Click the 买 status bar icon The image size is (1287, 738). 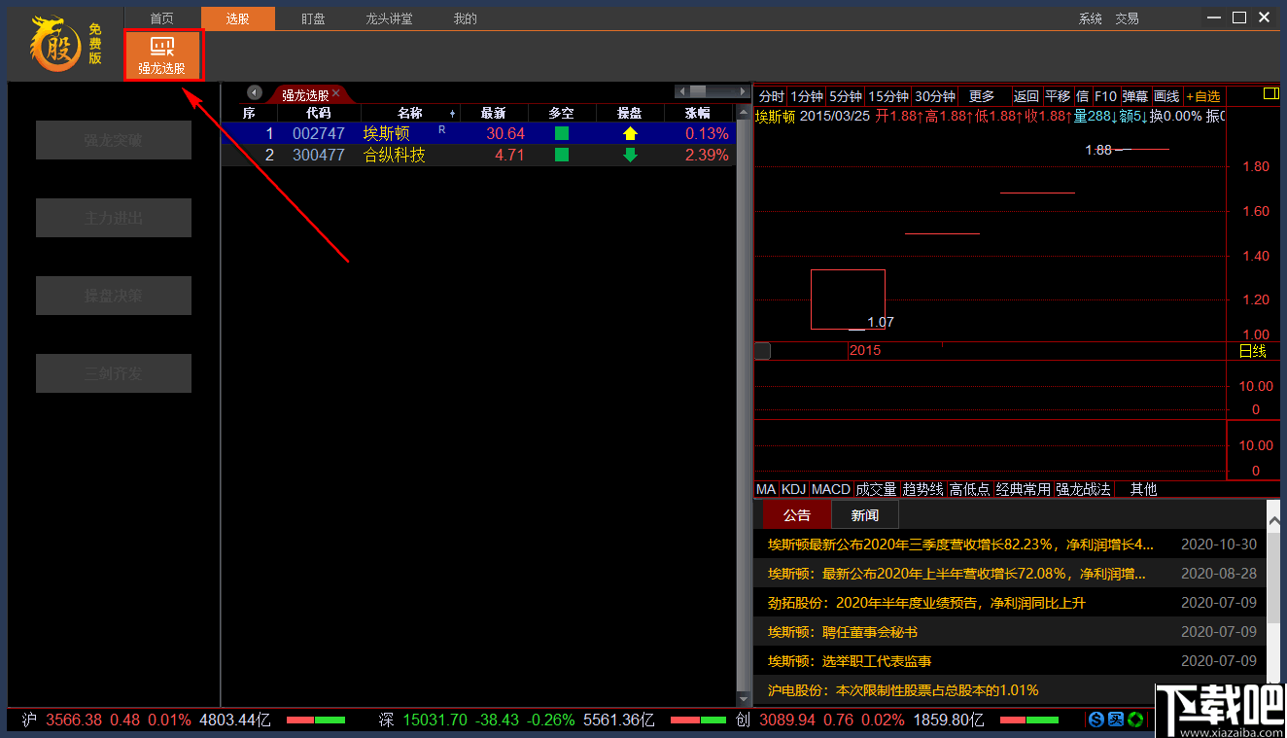click(1116, 720)
